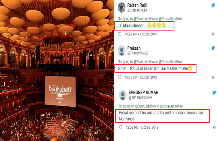Image resolution: width=218 pixels, height=141 pixels.
Task: Like the 12:52 PM tweet with the heart icon
Action: click(x=121, y=127)
